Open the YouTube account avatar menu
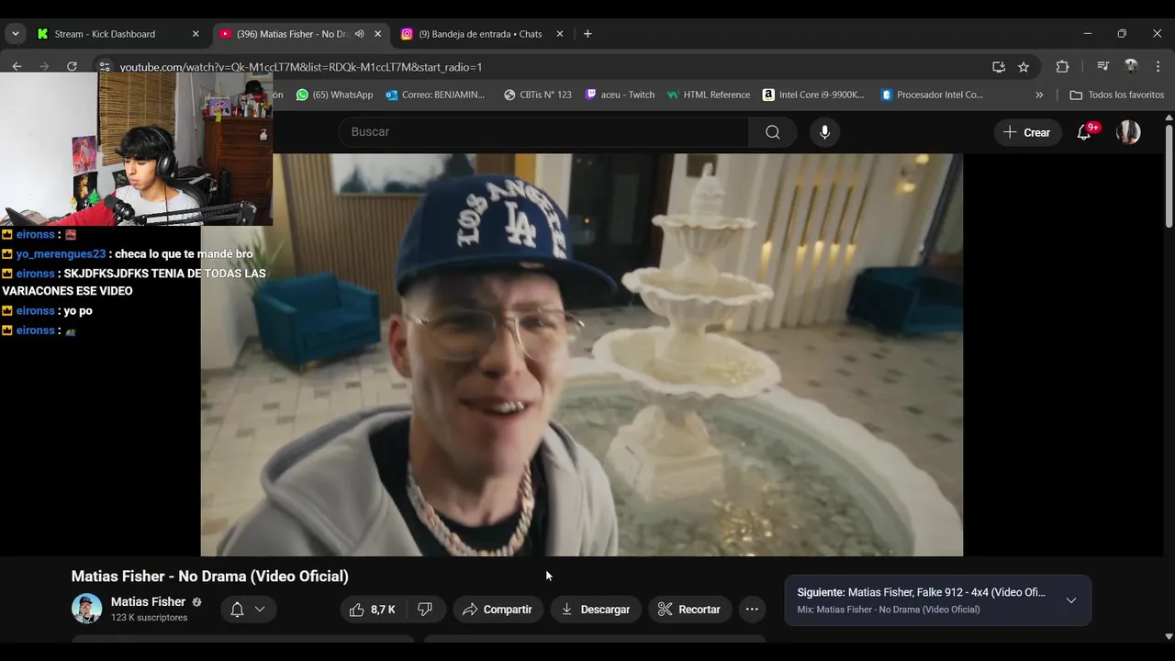The height and width of the screenshot is (661, 1175). click(1128, 132)
